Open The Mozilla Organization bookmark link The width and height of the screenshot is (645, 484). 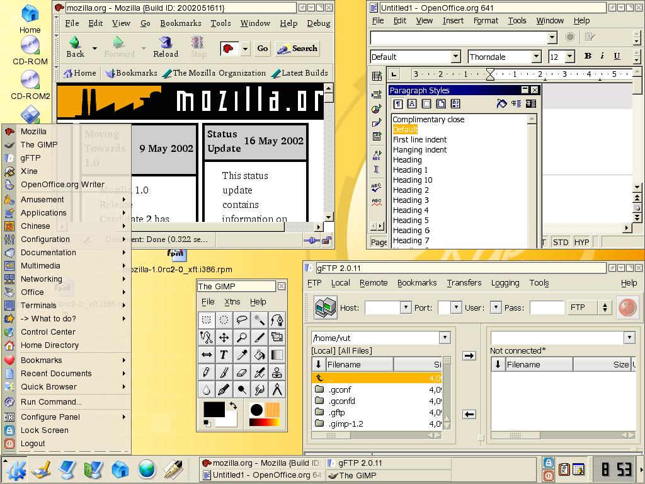214,73
